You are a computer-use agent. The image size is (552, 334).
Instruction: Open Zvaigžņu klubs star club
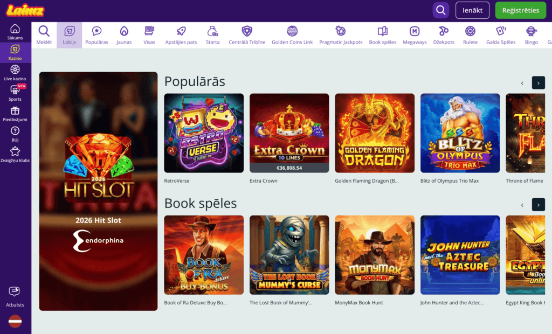15,155
